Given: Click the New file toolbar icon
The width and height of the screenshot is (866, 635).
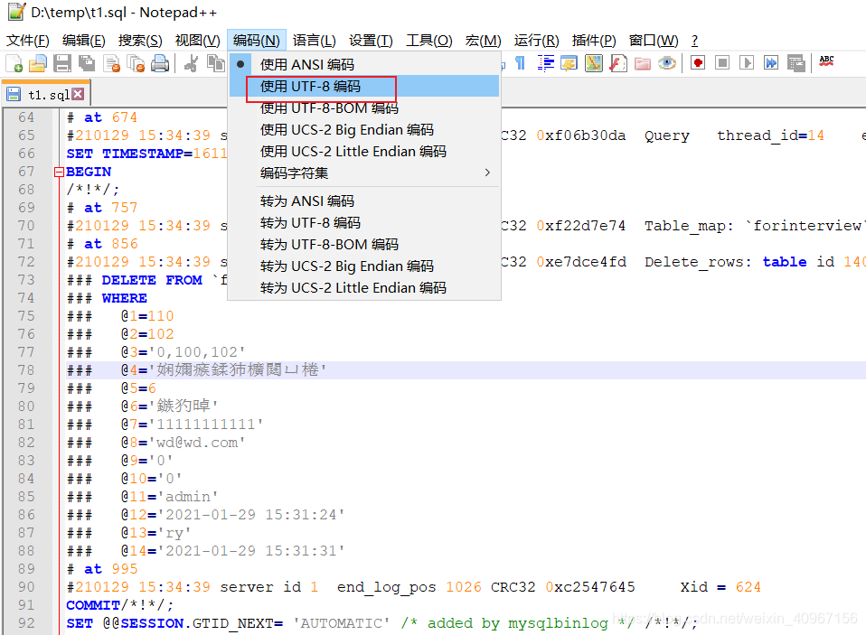Looking at the screenshot, I should tap(14, 63).
